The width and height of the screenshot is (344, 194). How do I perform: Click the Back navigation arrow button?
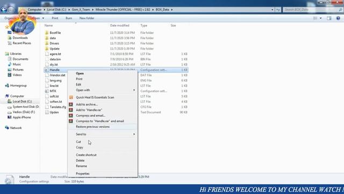point(4,10)
